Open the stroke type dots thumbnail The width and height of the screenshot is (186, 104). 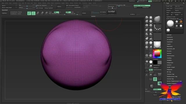157,28
